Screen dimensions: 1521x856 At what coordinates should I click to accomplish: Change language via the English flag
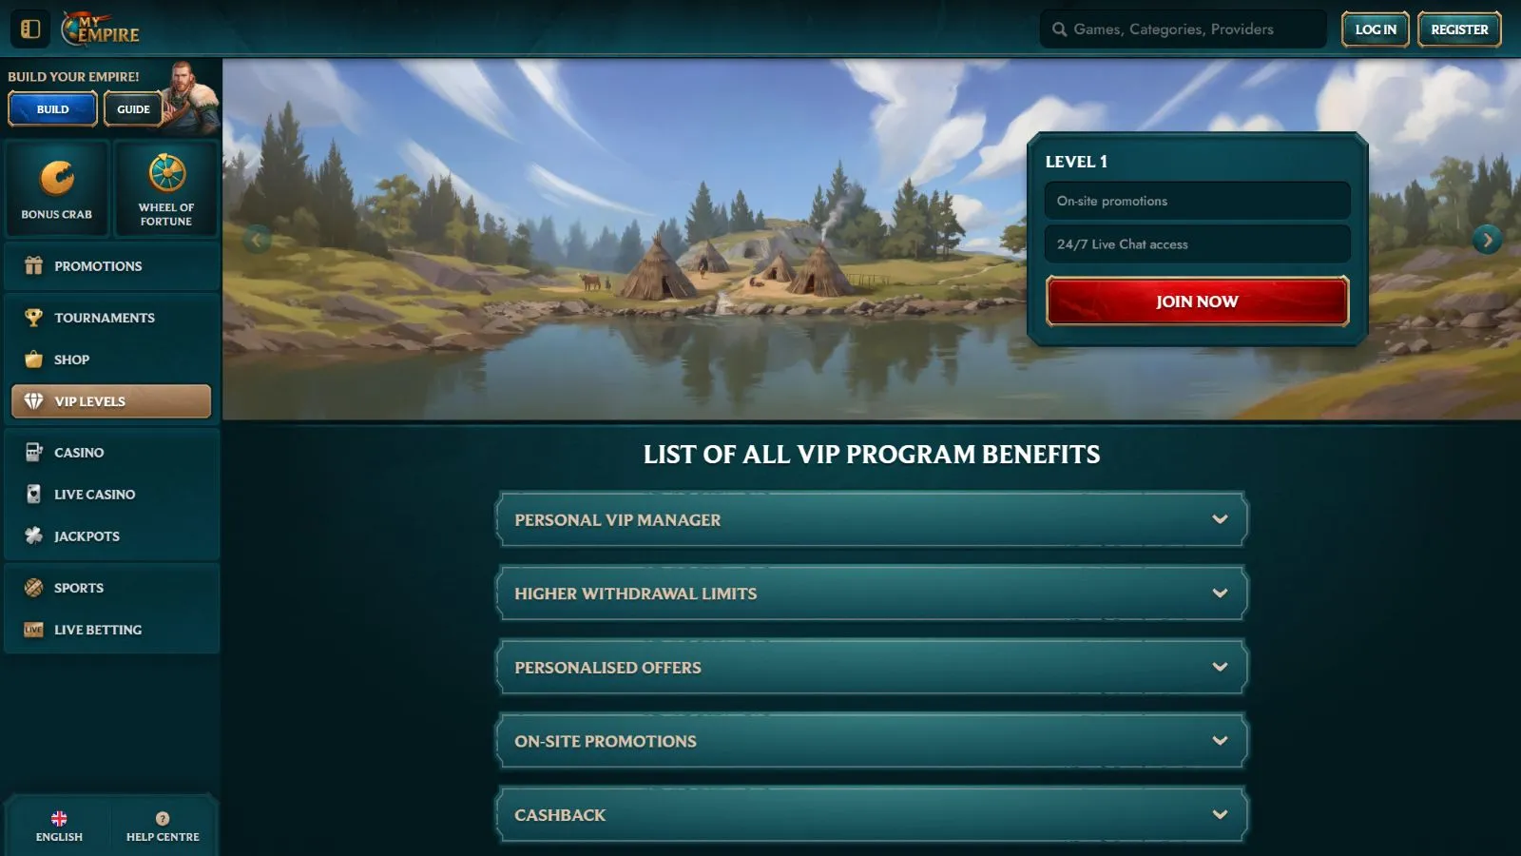pyautogui.click(x=59, y=818)
